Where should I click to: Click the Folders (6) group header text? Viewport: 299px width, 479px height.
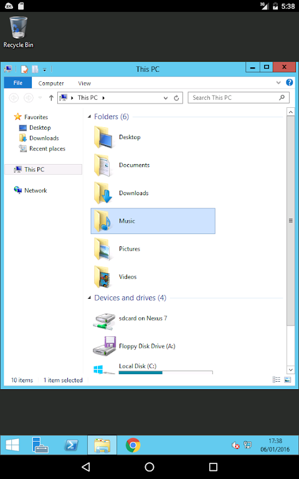pos(112,117)
